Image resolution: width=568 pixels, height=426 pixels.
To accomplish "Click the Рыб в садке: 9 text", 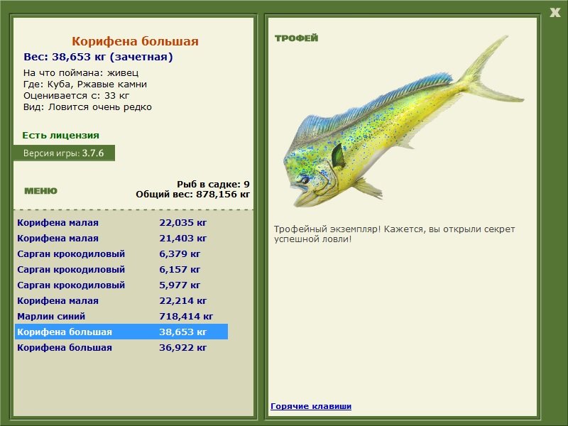I will pyautogui.click(x=213, y=185).
